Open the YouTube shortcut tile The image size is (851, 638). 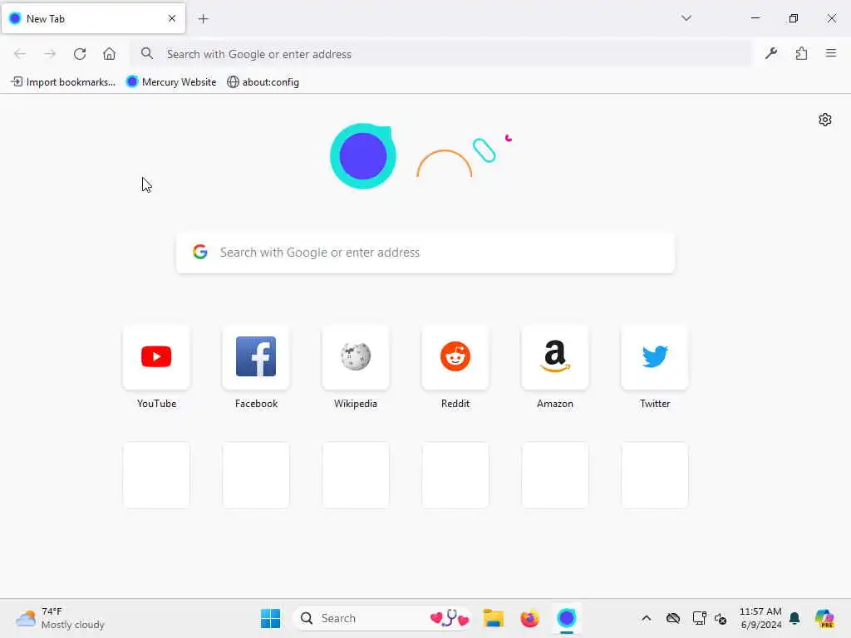pos(156,357)
